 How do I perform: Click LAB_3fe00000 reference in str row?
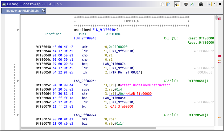[140, 94]
